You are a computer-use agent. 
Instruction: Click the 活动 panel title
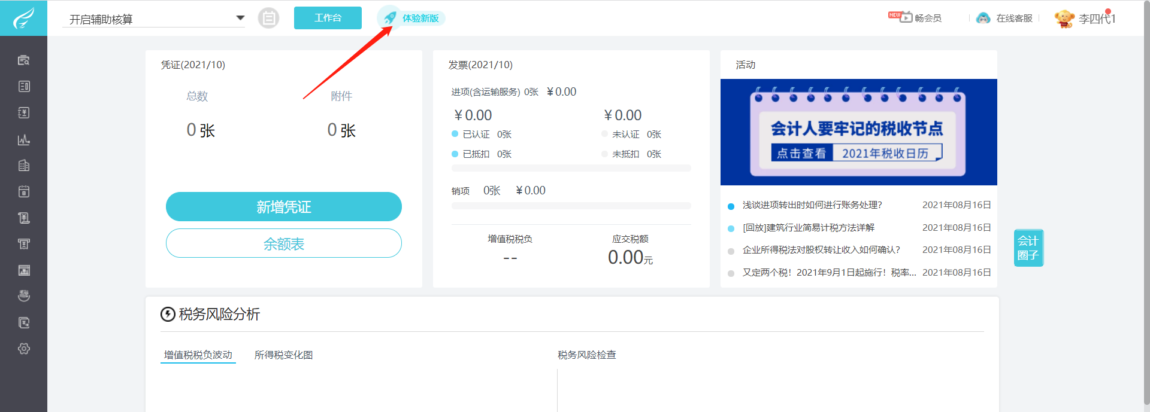(x=746, y=65)
